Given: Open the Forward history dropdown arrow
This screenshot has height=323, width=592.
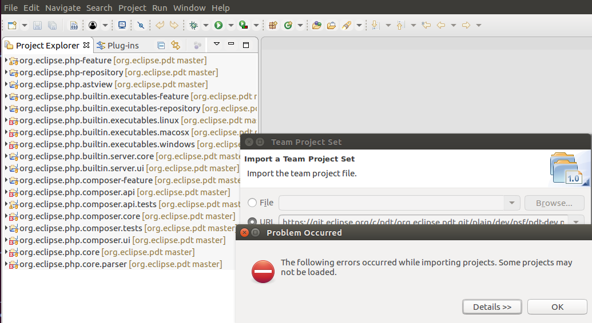Looking at the screenshot, I should tap(479, 25).
